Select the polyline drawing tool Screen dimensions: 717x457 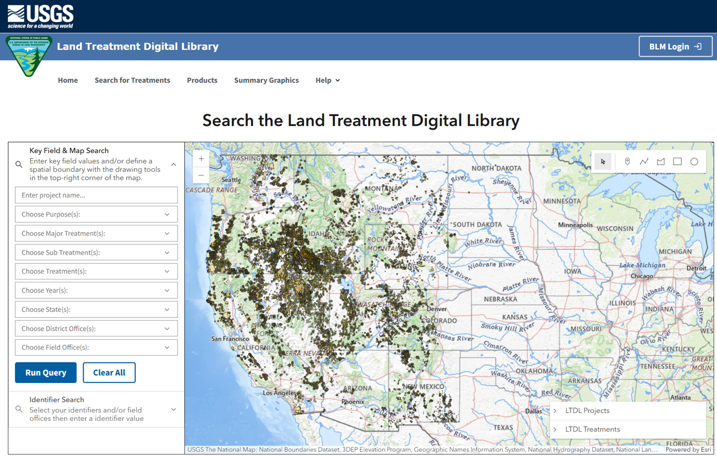click(x=644, y=161)
